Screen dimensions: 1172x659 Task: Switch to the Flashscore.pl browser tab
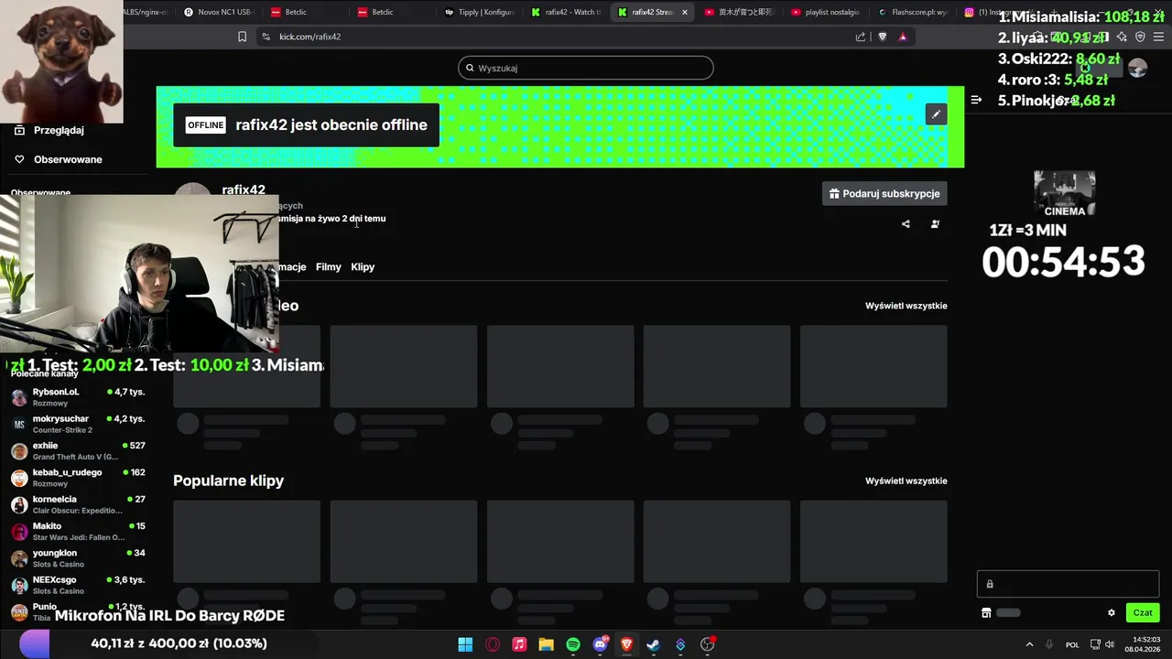coord(914,12)
